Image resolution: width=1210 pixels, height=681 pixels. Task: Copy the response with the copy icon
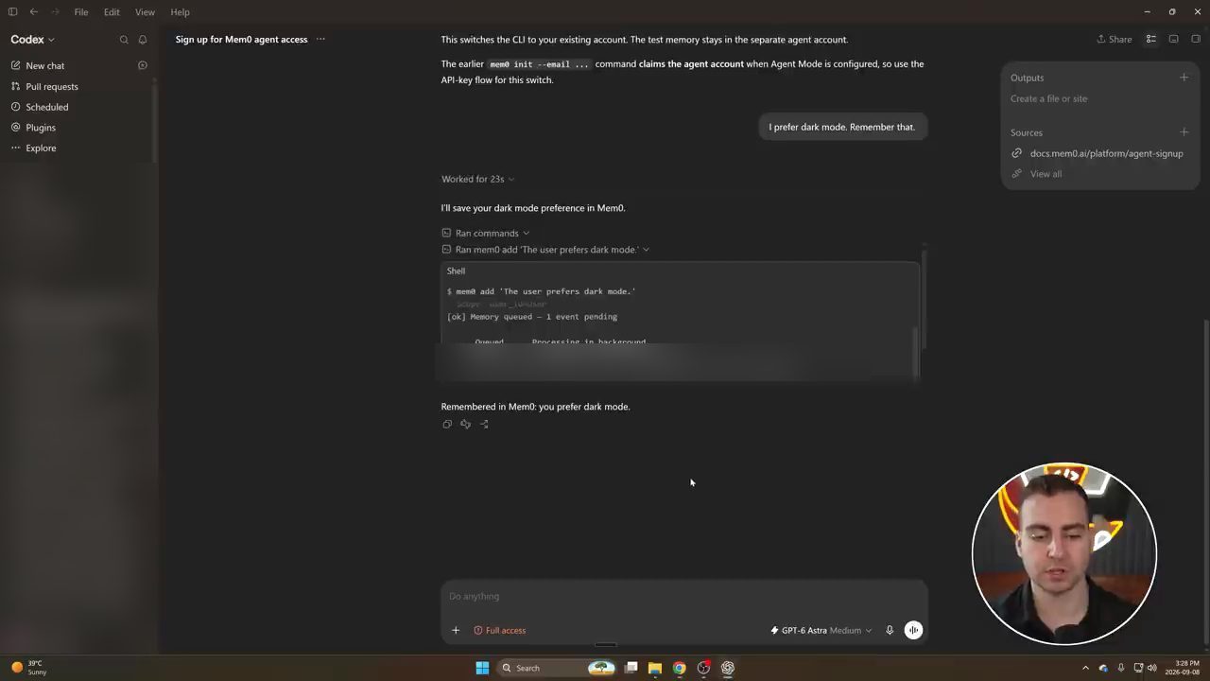pyautogui.click(x=447, y=424)
